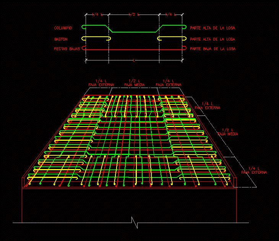Viewport: 279px width, 241px height.
Task: Click the break line symbol below the slab
Action: 135,223
